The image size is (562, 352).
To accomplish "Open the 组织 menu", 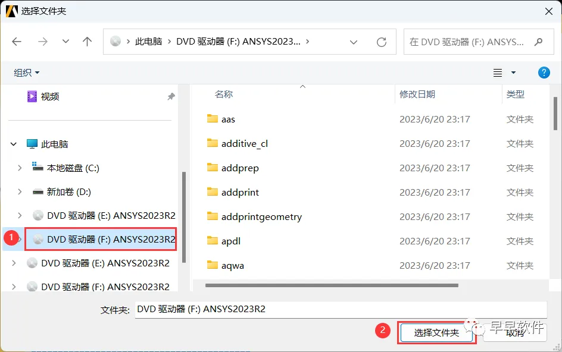I will (x=27, y=73).
